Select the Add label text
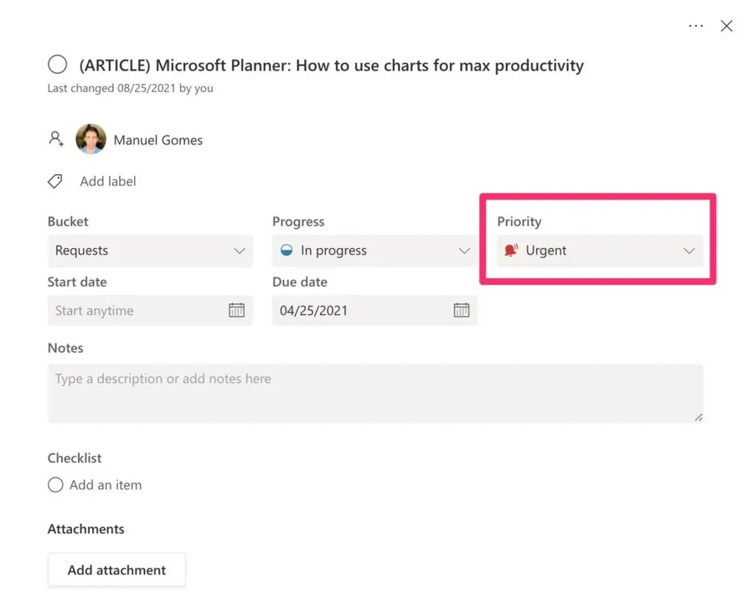Image resolution: width=754 pixels, height=615 pixels. click(x=108, y=181)
